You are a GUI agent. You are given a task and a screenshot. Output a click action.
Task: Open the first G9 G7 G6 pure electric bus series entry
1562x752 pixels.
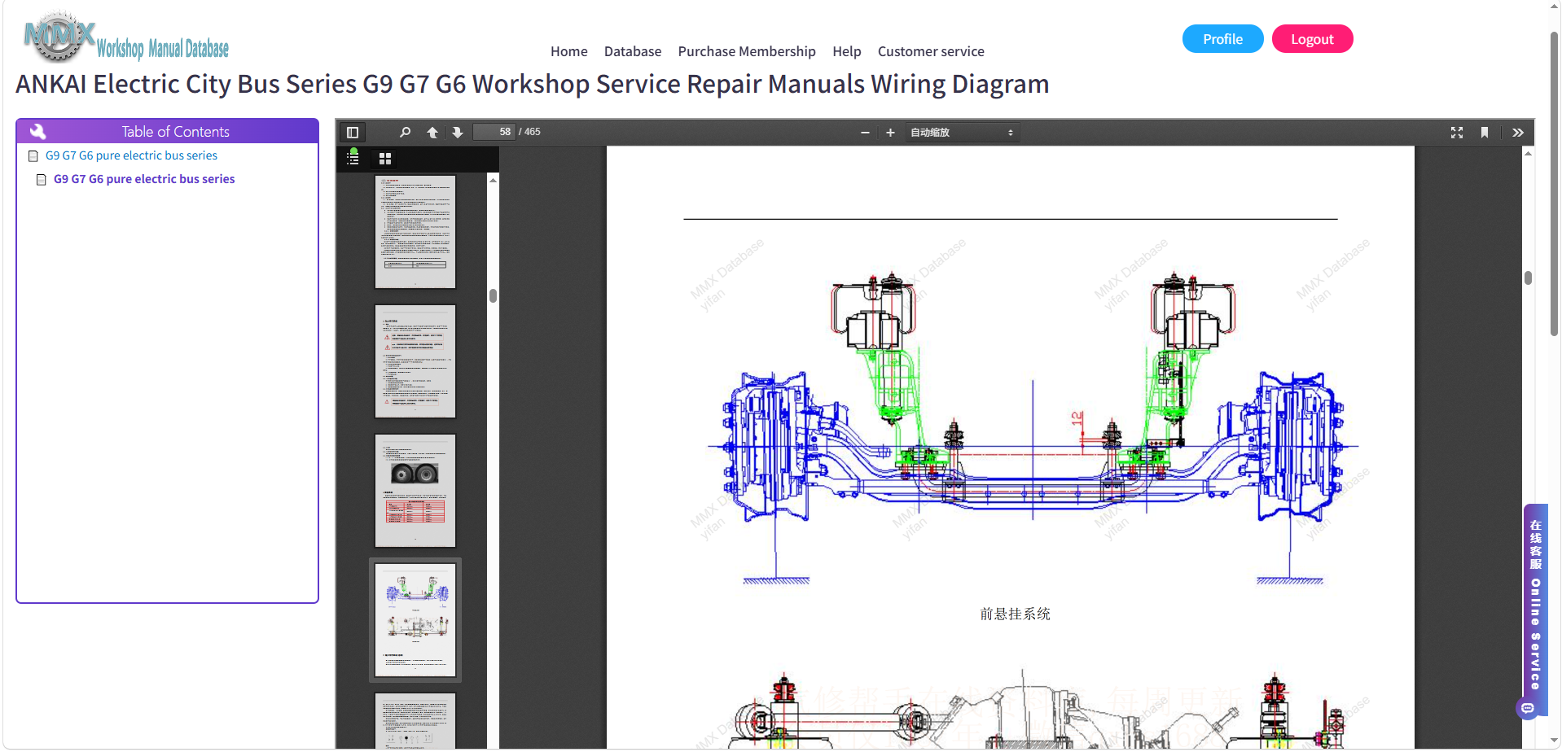coord(131,155)
